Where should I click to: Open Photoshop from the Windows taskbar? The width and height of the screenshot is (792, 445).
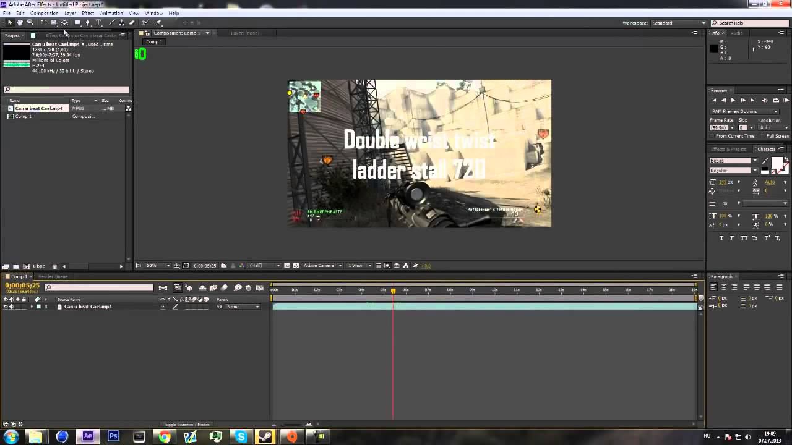point(113,436)
